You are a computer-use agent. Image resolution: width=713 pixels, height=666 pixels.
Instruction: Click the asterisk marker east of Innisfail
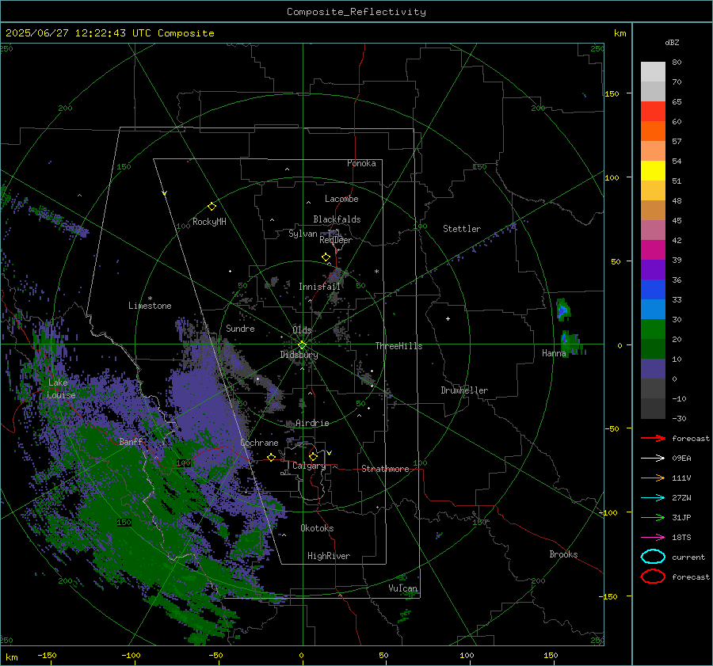coord(376,272)
